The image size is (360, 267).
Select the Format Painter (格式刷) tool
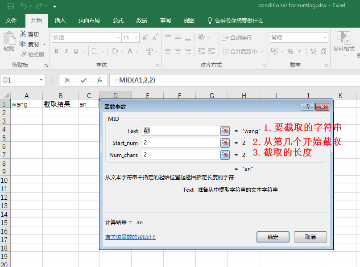pos(32,54)
